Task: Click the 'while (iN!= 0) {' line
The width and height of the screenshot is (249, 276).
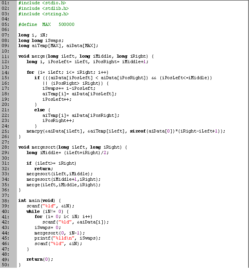Action: [47, 211]
